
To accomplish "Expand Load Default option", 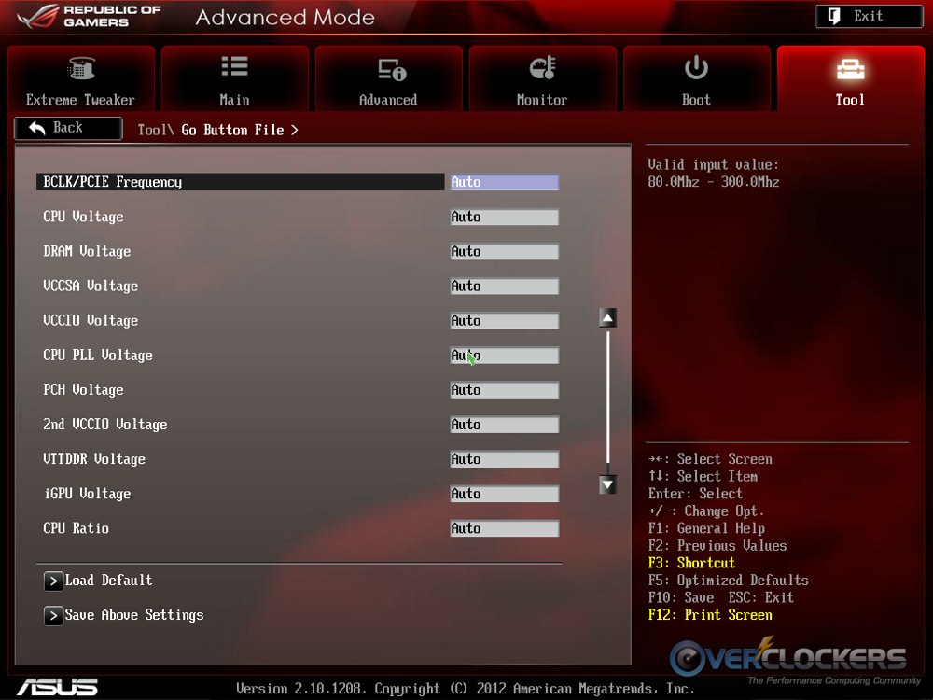I will (x=53, y=581).
